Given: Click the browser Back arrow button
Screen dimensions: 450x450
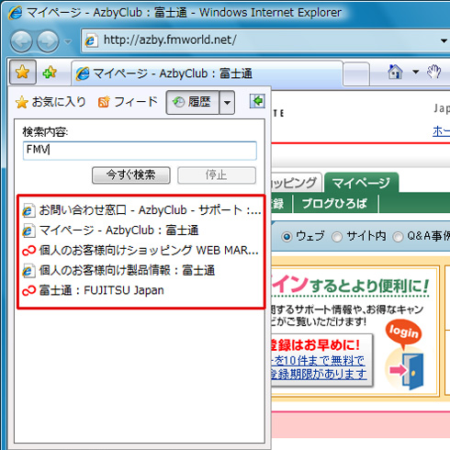Looking at the screenshot, I should point(21,41).
